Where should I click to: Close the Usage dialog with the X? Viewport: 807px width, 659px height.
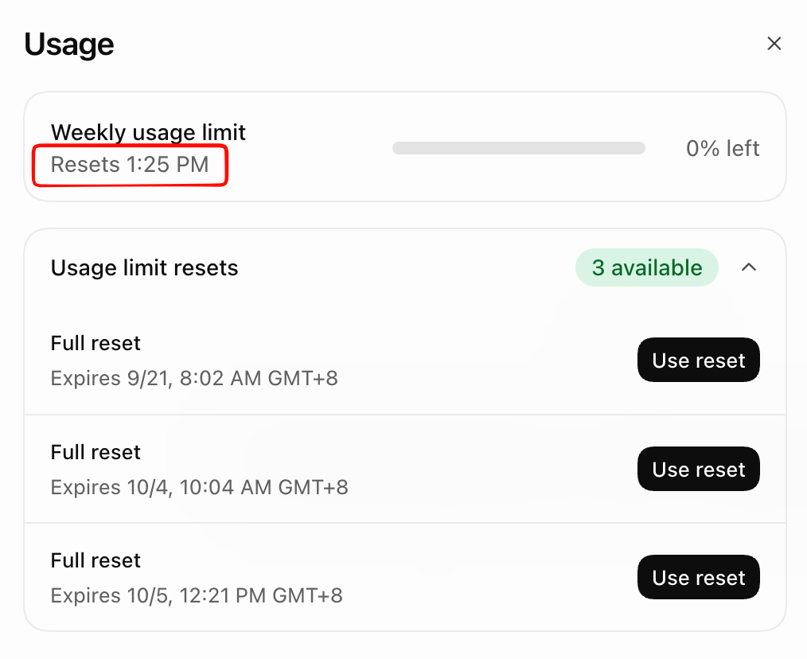point(774,44)
